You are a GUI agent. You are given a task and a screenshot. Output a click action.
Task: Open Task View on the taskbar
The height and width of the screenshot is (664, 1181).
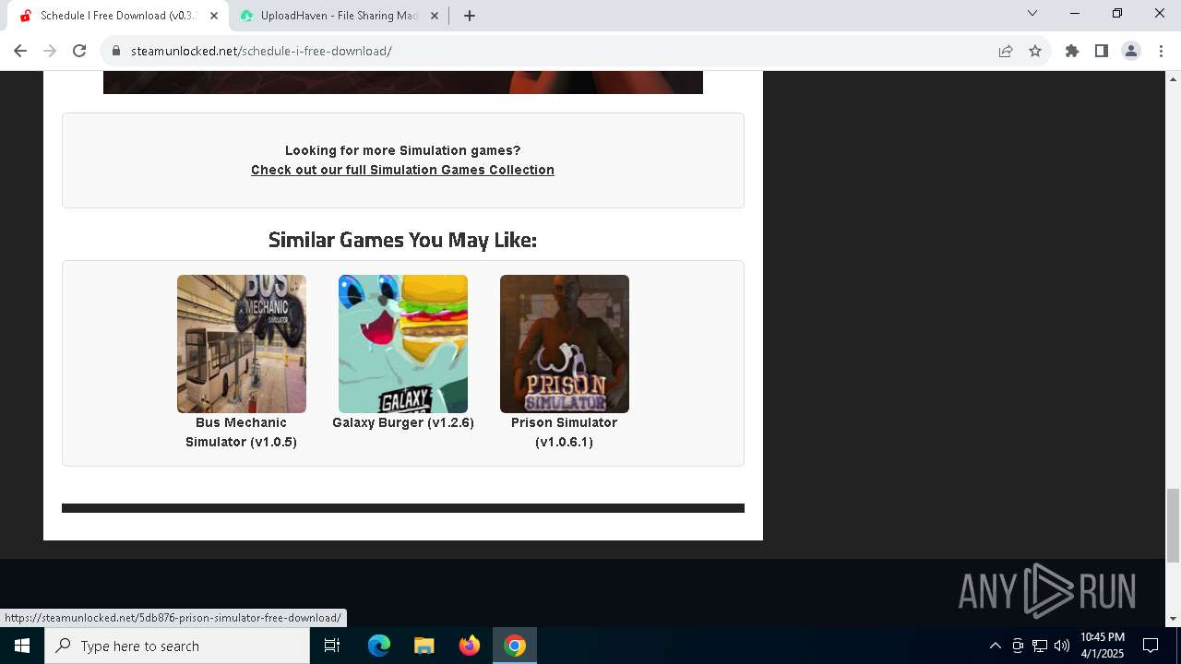pyautogui.click(x=332, y=646)
